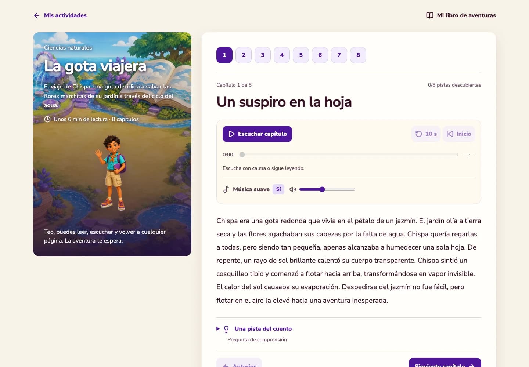Go to chapter 5 tab
This screenshot has width=529, height=367.
click(301, 55)
